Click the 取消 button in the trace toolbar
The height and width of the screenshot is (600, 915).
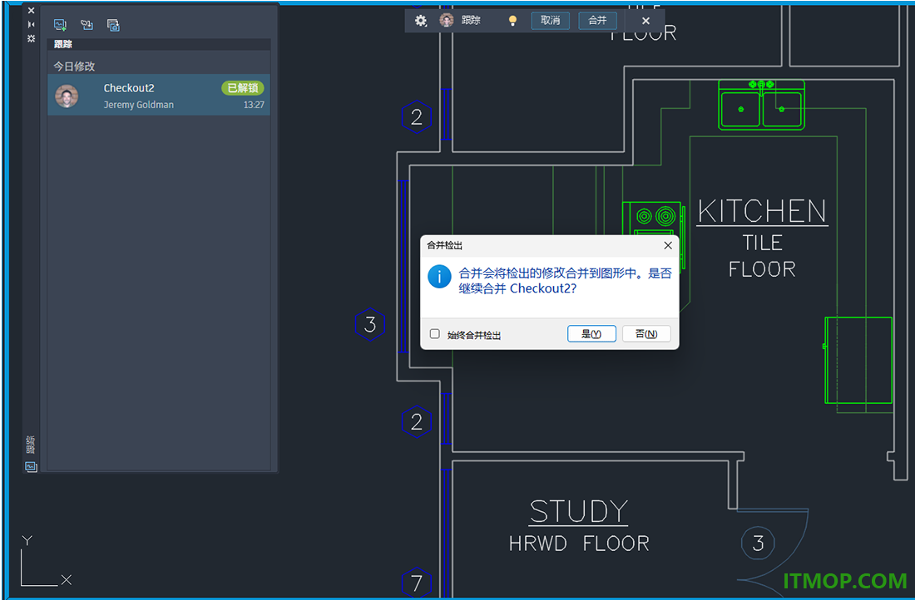point(551,21)
